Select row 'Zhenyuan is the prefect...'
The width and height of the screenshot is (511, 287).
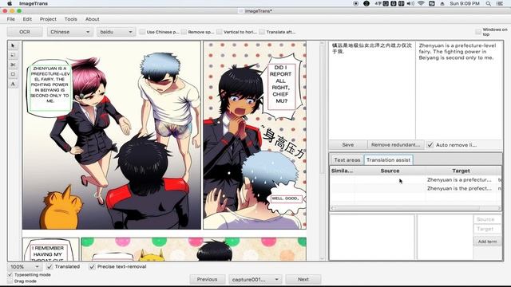click(x=415, y=188)
